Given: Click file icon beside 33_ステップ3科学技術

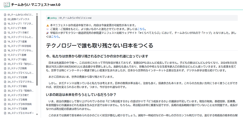Looking at the screenshot, I should pyautogui.click(x=5, y=104).
